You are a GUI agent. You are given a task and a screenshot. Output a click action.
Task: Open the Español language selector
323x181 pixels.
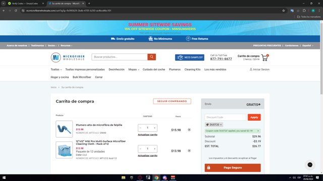pyautogui.click(x=308, y=46)
